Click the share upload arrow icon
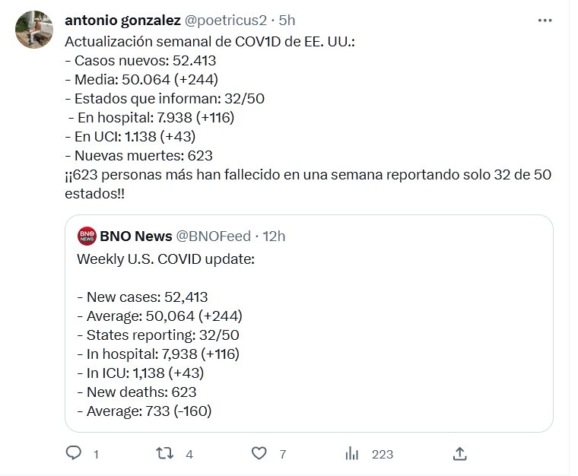Screen dimensions: 578x476 coord(459,454)
